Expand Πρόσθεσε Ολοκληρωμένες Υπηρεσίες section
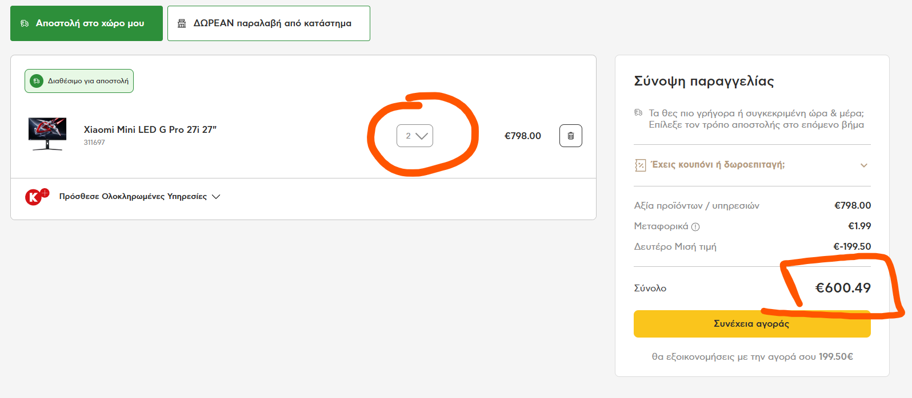912x398 pixels. [x=139, y=196]
